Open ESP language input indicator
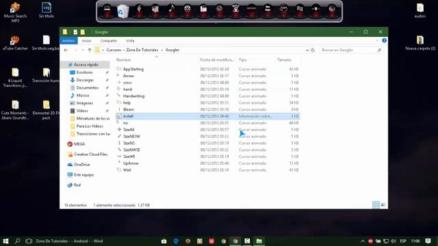Screen dimensions: 438x246 click(403, 241)
